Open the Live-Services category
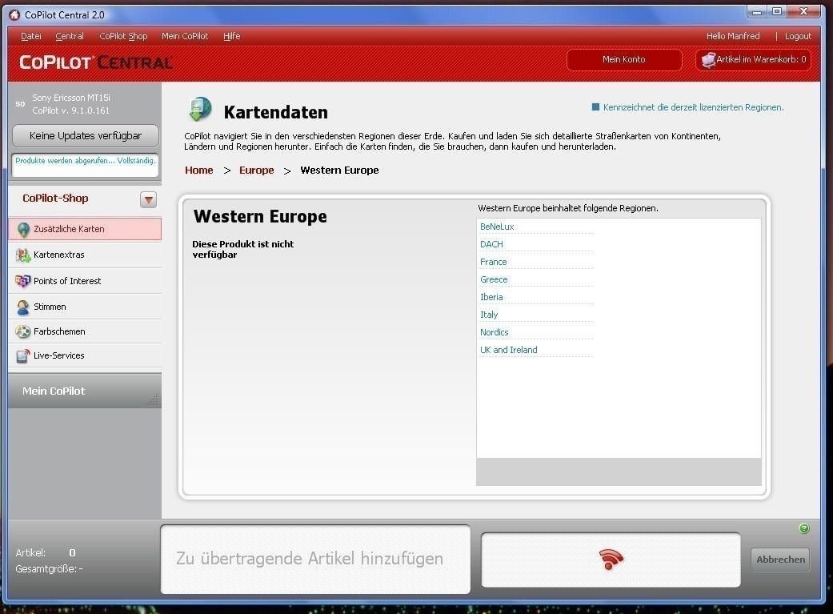Image resolution: width=833 pixels, height=614 pixels. pyautogui.click(x=85, y=355)
